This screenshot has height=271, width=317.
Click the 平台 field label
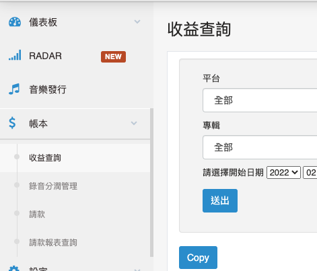click(x=211, y=78)
